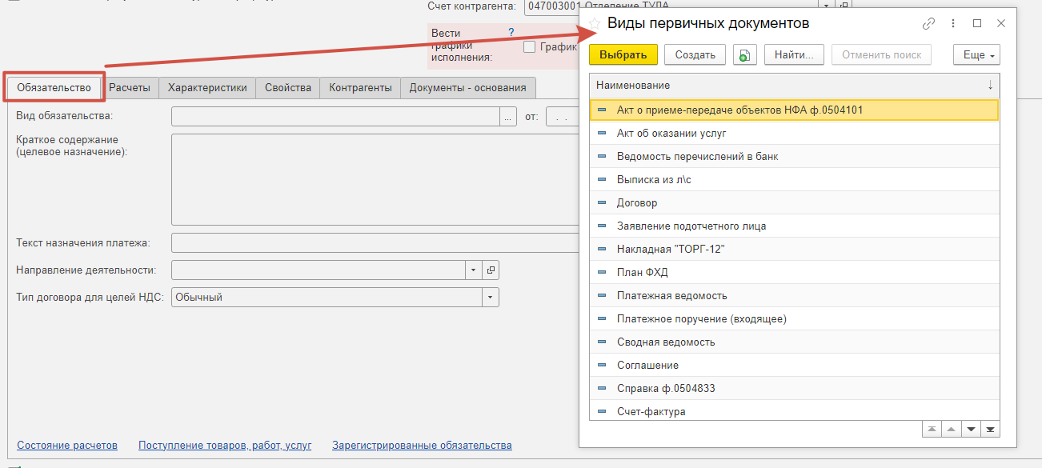Viewport: 1042px width, 468px height.
Task: Click the ellipsis button of Вид обязательства
Action: 508,117
